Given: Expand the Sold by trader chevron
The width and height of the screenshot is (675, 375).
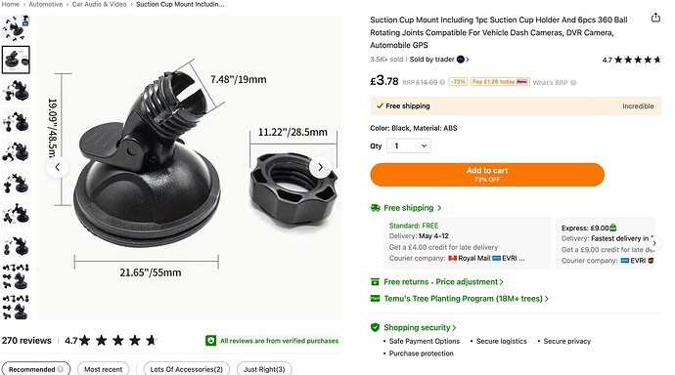Looking at the screenshot, I should tap(467, 60).
